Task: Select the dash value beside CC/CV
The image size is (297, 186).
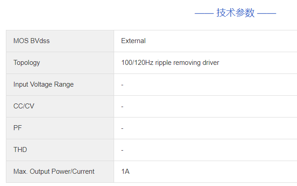Action: coord(122,107)
